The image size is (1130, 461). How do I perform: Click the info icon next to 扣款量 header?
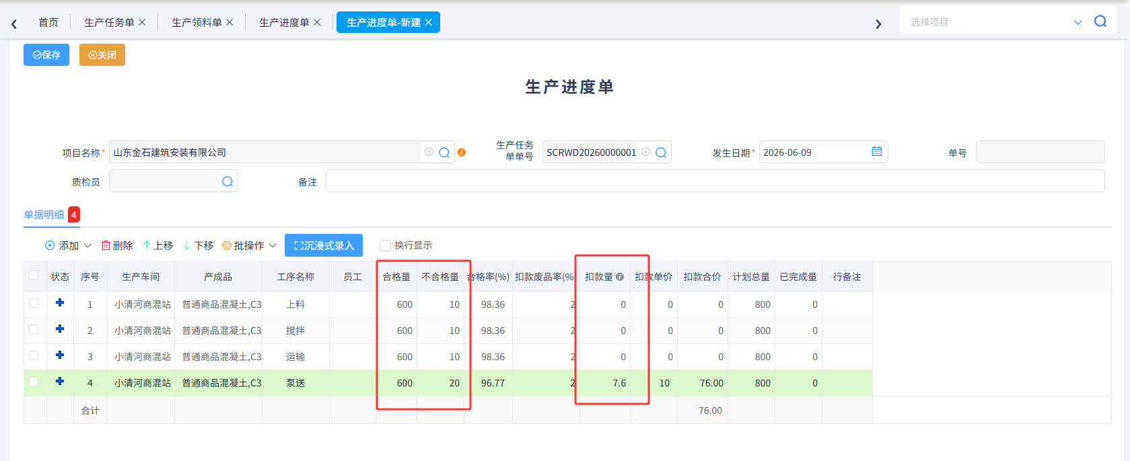click(x=620, y=277)
